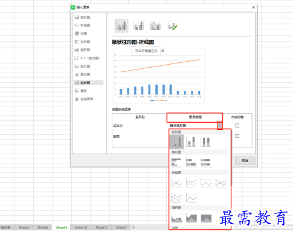Click the 簇状柱形图-折线图 heading
Viewport: 293px width, 237px height.
(x=133, y=42)
